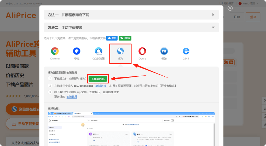This screenshot has height=146, width=266.
Task: Select the Maxthon (傲游) browser icon
Action: pyautogui.click(x=164, y=51)
